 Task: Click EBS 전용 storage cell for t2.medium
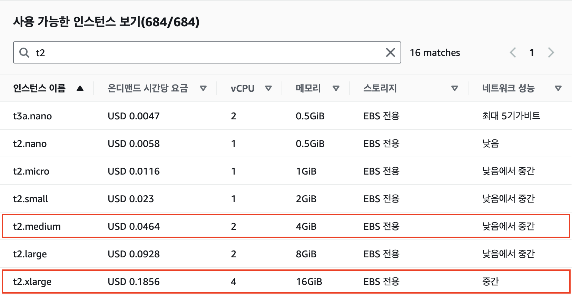(381, 226)
